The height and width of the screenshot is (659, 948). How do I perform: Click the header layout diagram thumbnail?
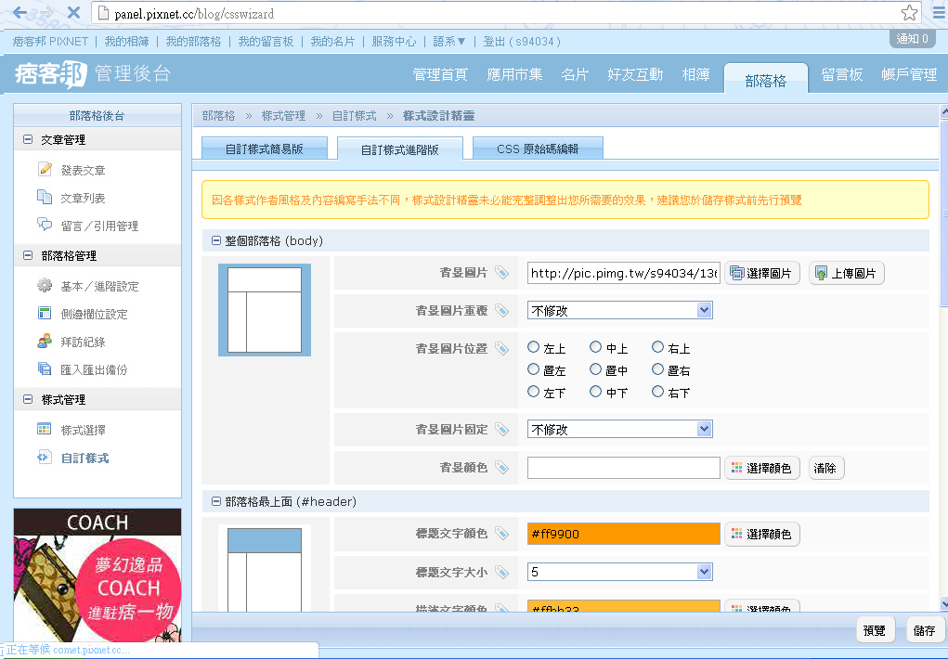tap(265, 568)
